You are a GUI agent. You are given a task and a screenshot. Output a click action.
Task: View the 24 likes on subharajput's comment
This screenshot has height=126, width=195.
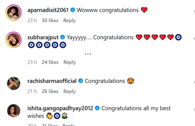click(50, 62)
